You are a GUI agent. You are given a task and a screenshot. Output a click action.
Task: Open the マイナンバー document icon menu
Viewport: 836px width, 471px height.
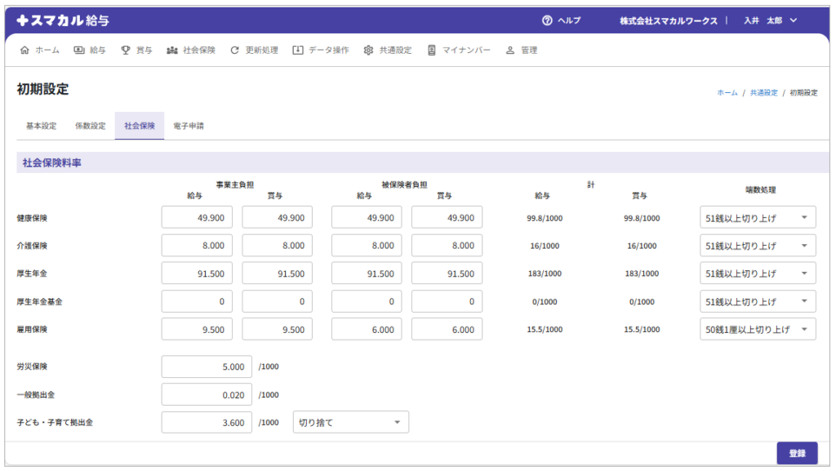[x=432, y=50]
